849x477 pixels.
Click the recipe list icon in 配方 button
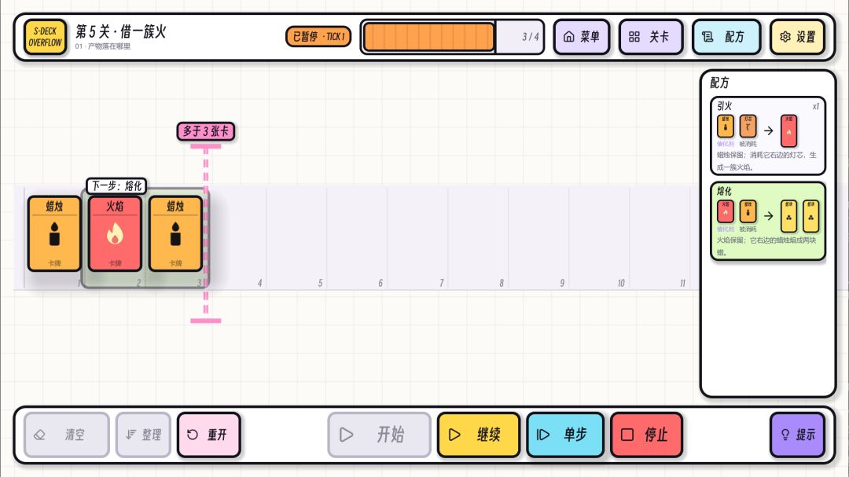tap(707, 37)
